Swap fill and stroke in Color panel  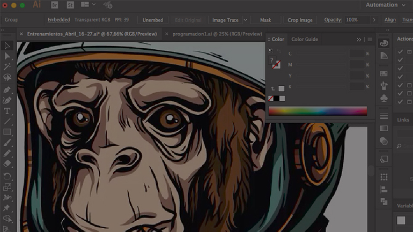(x=279, y=51)
